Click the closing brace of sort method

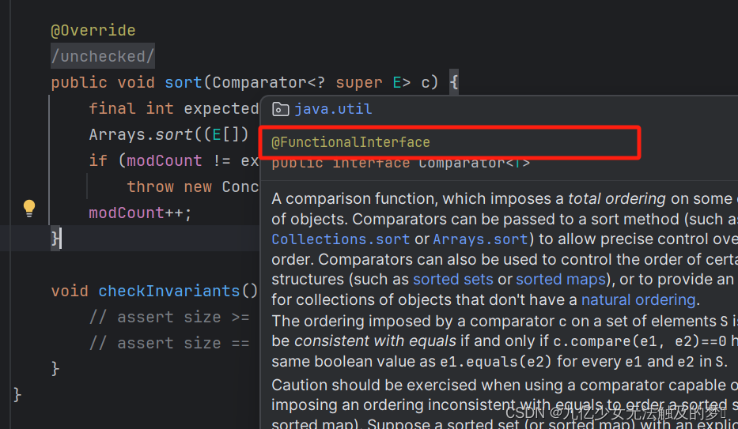point(55,239)
